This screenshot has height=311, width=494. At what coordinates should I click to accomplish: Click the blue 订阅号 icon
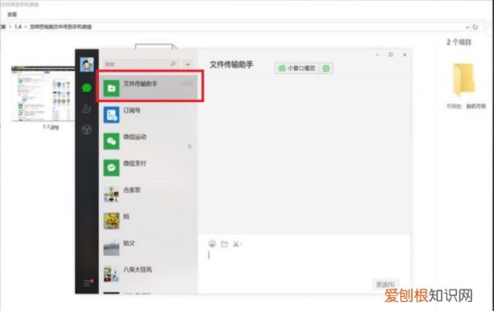pos(111,115)
